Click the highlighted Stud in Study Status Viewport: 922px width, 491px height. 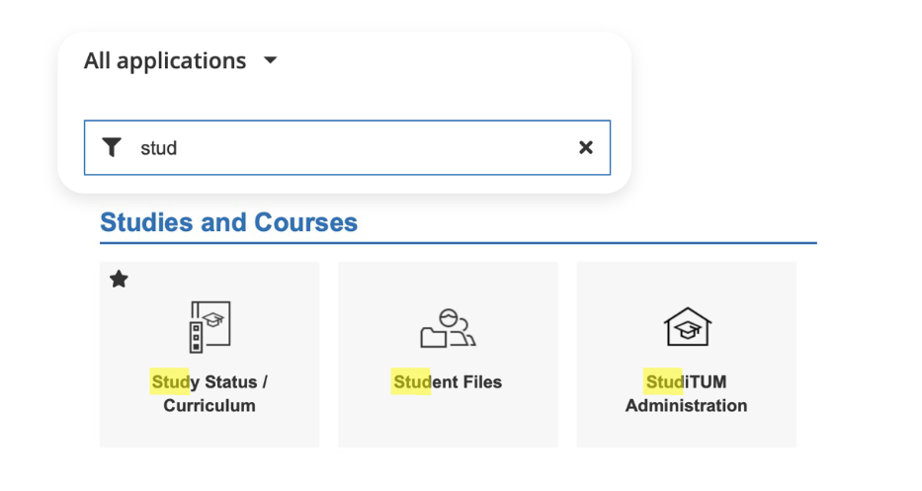click(169, 382)
